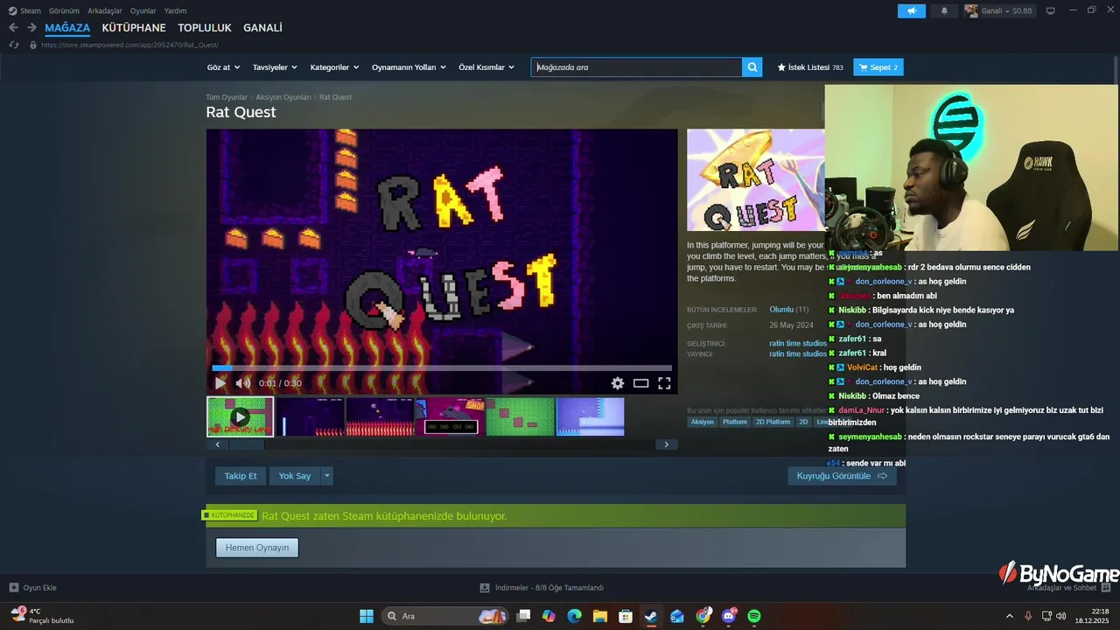The height and width of the screenshot is (630, 1120).
Task: Show hidden system tray icons
Action: [x=1009, y=616]
